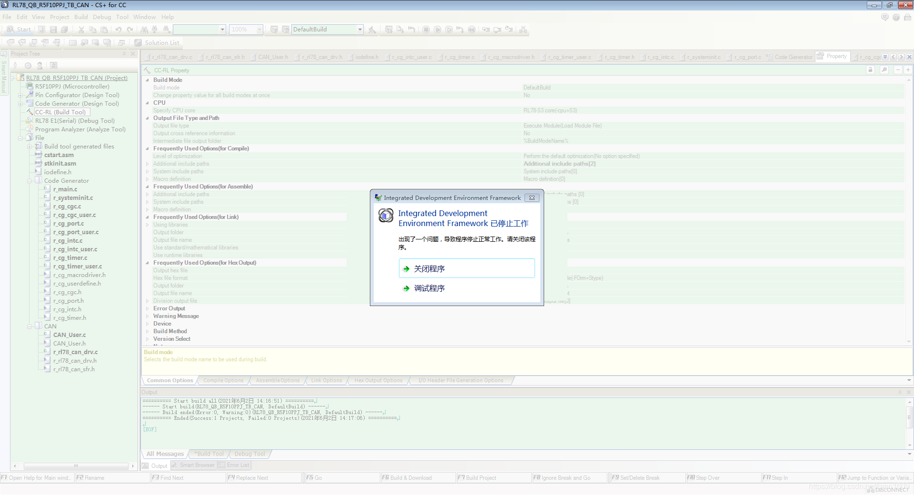914x495 pixels.
Task: Click the refresh icon in Project Tree toolbar
Action: click(x=54, y=66)
